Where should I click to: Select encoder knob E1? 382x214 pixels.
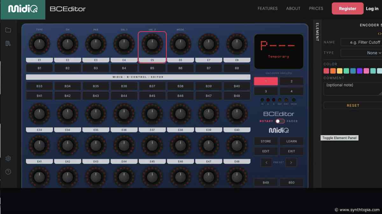(39, 44)
